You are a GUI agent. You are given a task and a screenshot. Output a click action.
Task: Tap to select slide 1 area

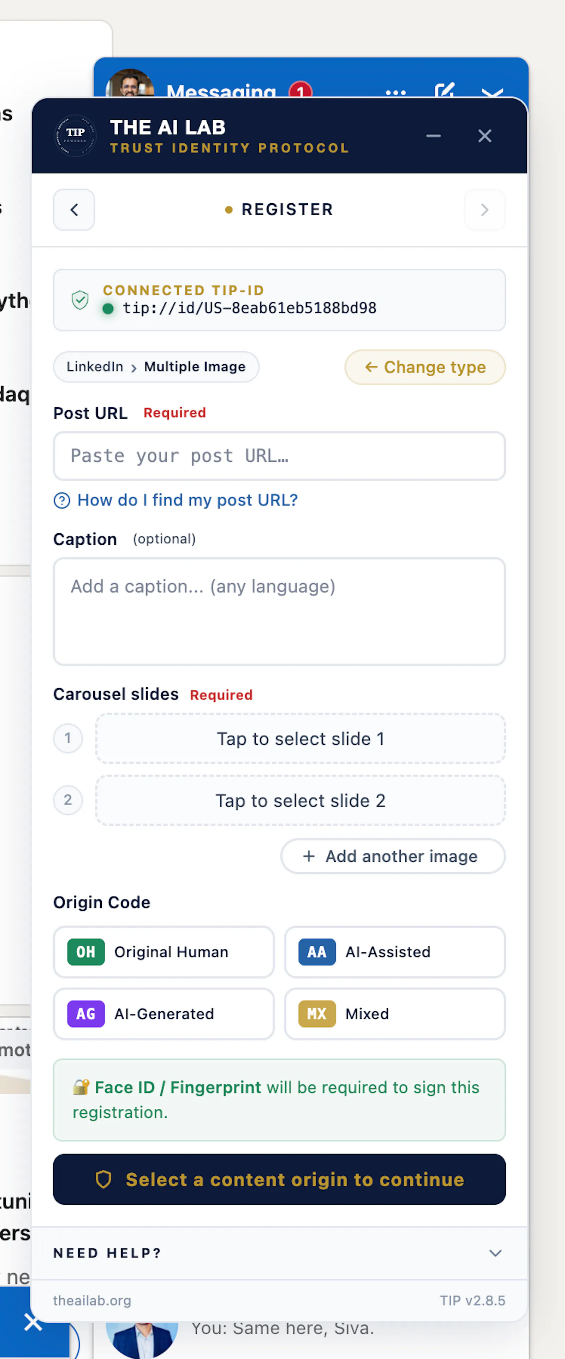(300, 738)
